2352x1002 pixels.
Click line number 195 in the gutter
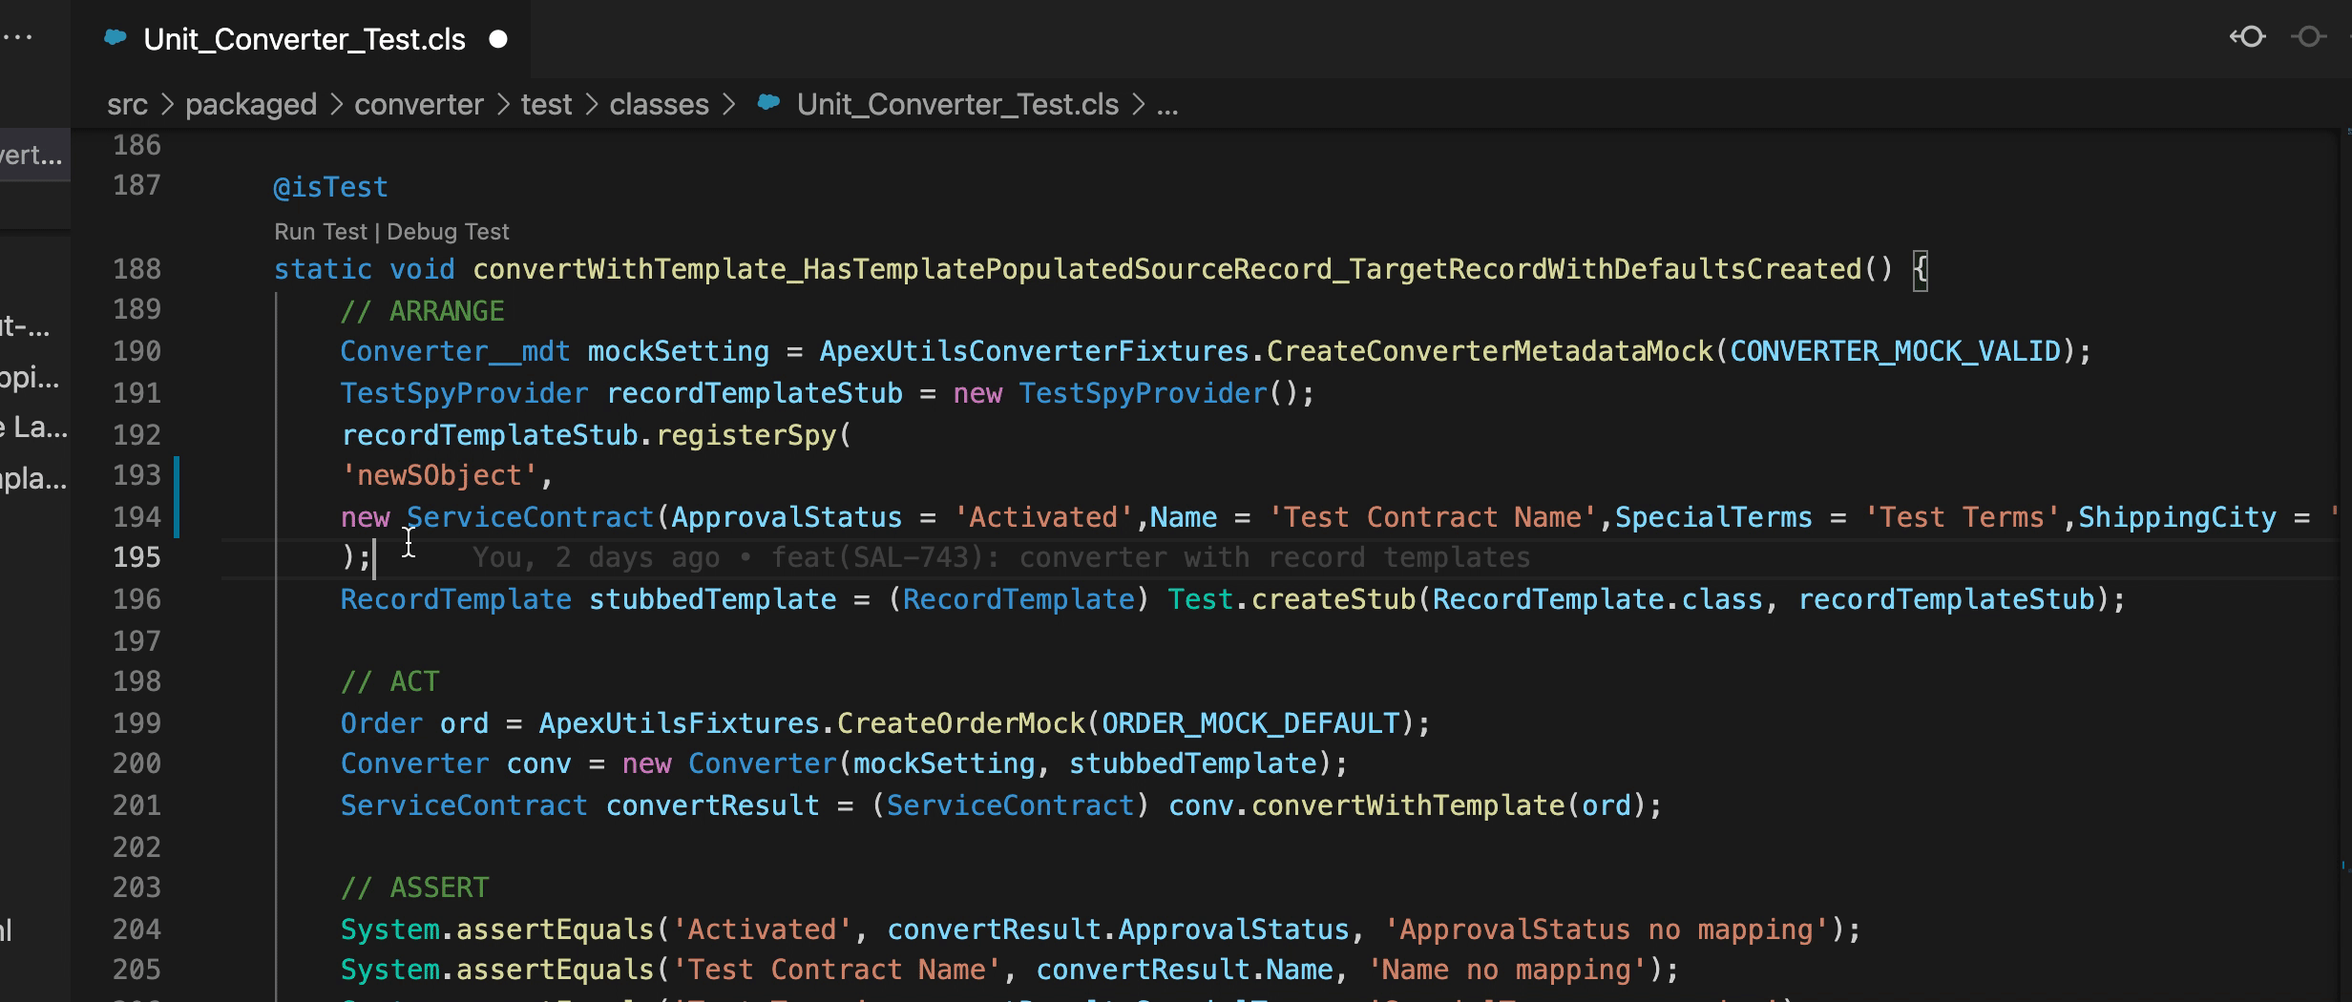tap(136, 557)
